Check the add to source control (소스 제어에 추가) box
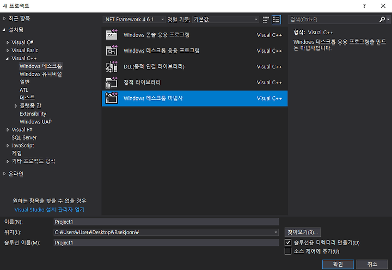Image resolution: width=392 pixels, height=270 pixels. click(288, 252)
